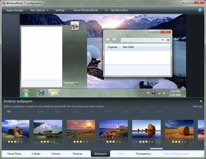Click the WindowBlinds title bar app icon
The height and width of the screenshot is (159, 206).
tap(4, 3)
